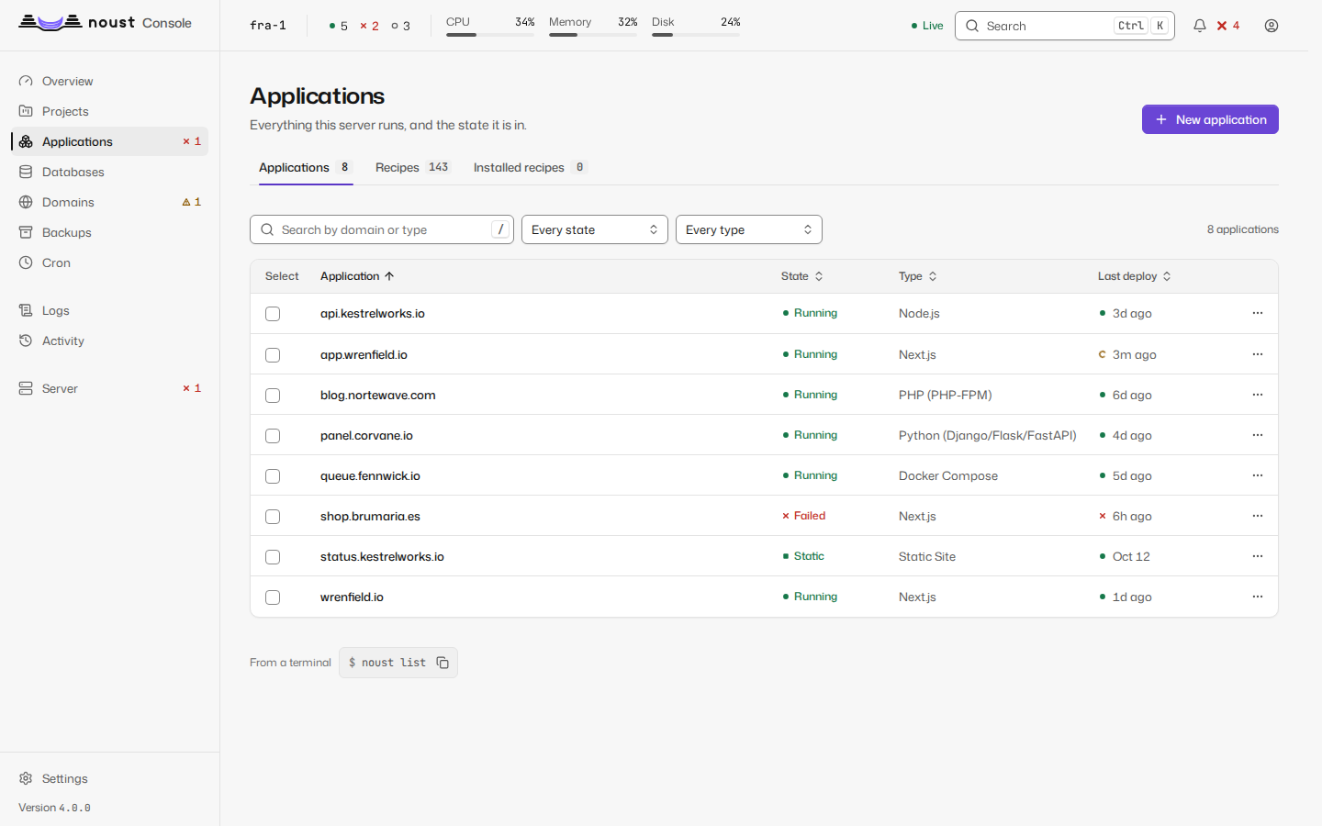Open row actions for api.kestrelworks.io

coord(1258,313)
